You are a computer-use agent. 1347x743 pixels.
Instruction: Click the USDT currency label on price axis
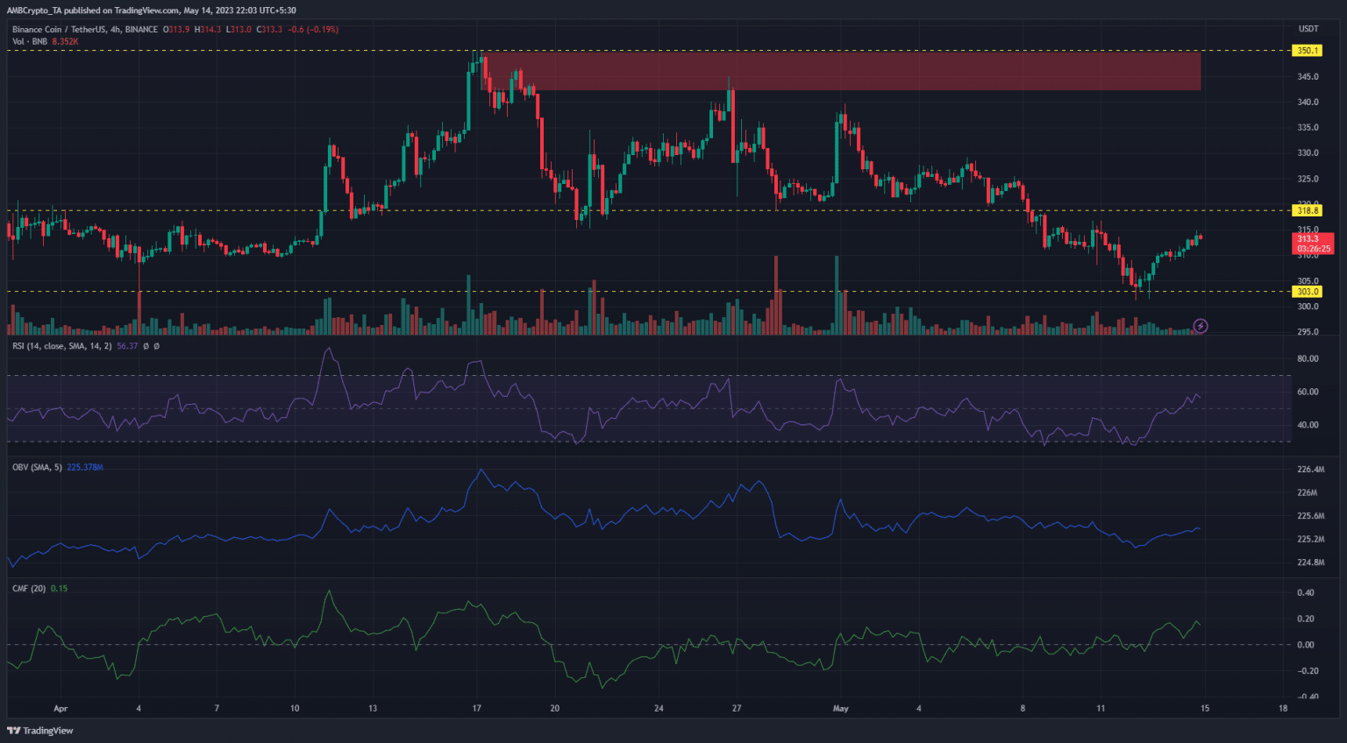pyautogui.click(x=1308, y=29)
